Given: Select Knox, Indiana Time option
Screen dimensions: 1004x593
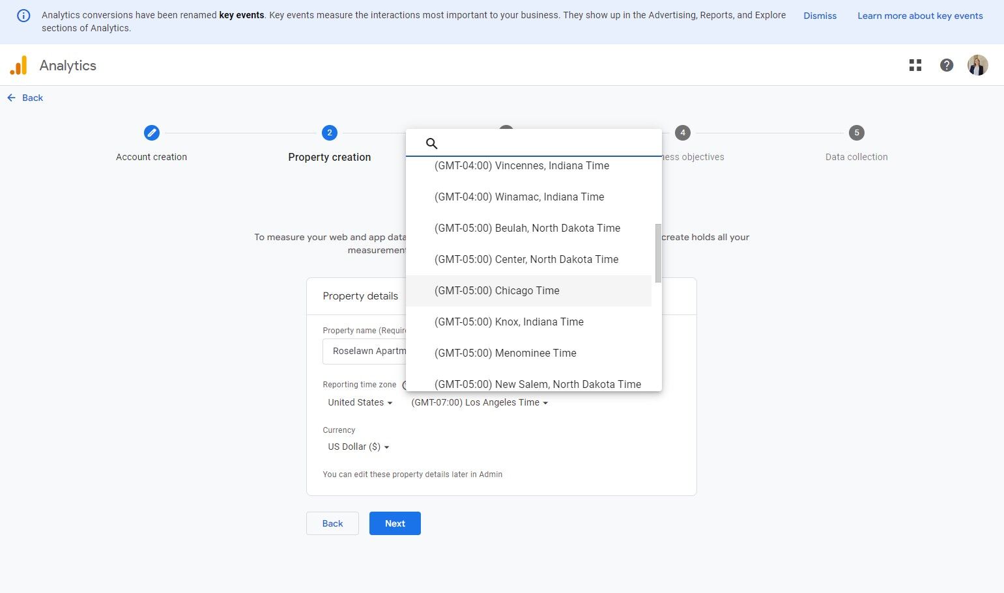Looking at the screenshot, I should pyautogui.click(x=528, y=322).
